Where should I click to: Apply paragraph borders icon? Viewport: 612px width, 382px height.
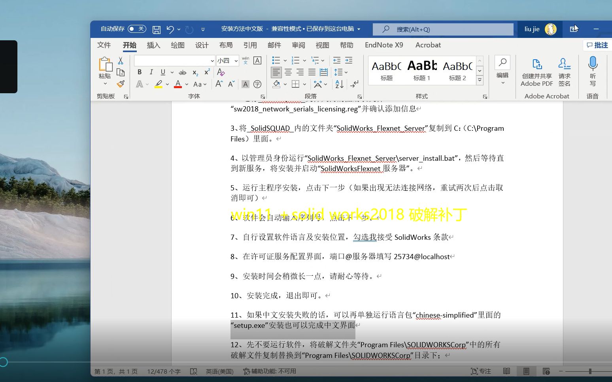click(x=295, y=84)
